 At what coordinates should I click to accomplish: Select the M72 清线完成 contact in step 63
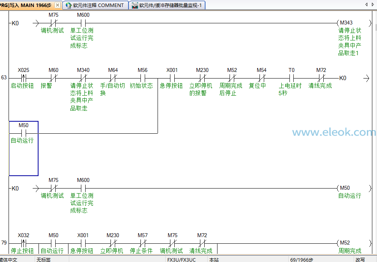(321, 78)
